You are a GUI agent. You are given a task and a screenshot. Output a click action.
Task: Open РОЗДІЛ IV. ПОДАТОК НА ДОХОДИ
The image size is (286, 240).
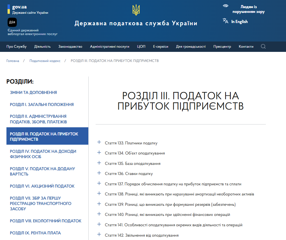[x=43, y=154]
